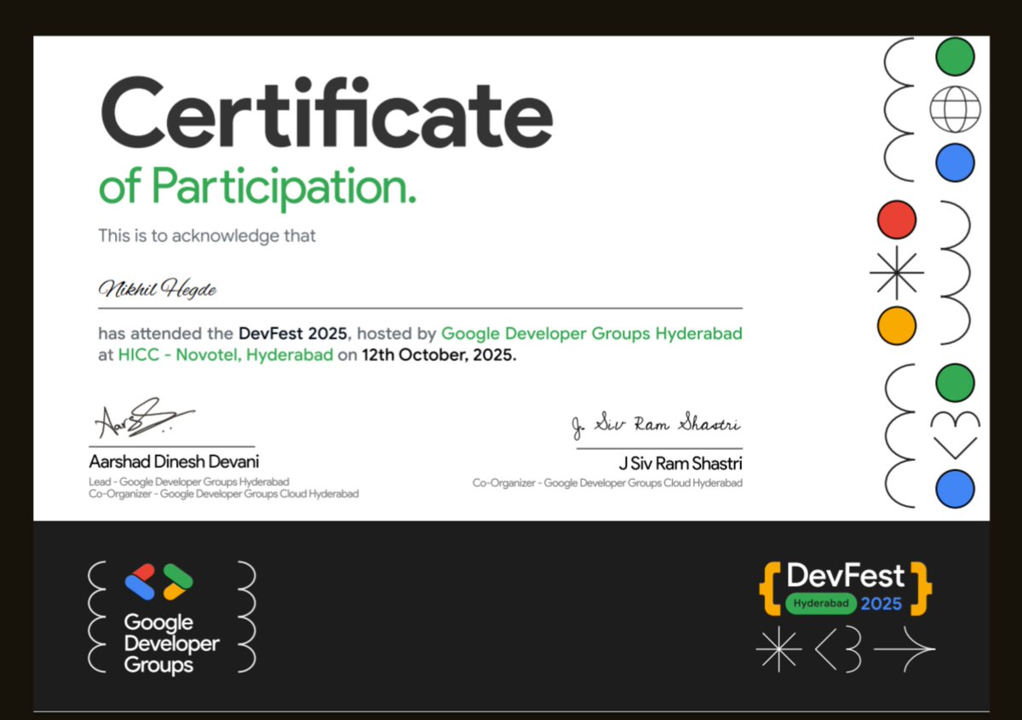Click the printed name "Aarshad Dinesh Devani"

pos(174,462)
